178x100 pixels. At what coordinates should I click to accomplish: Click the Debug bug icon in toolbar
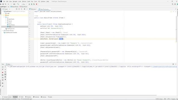tap(32, 4)
